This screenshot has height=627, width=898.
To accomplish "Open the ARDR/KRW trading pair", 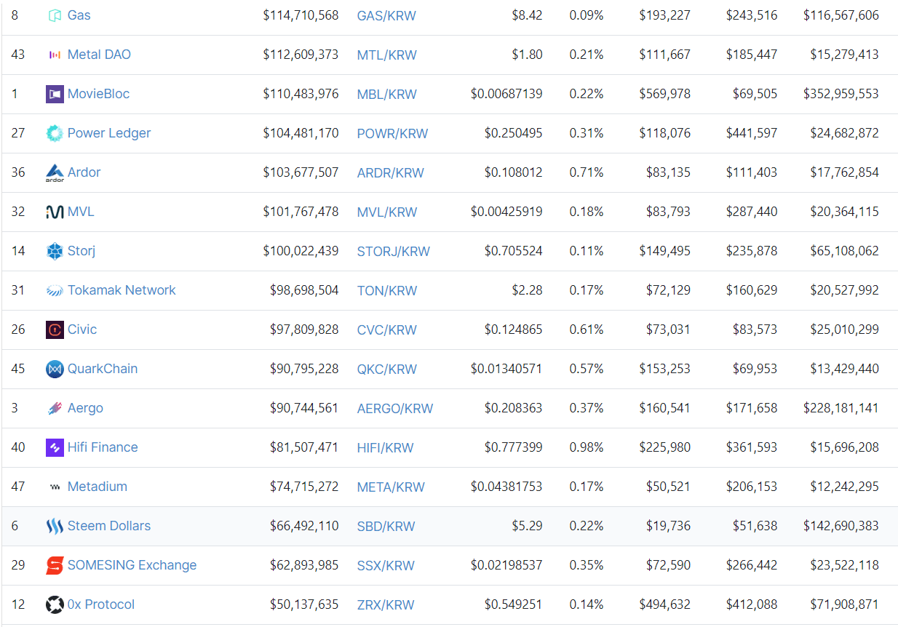I will click(x=391, y=173).
